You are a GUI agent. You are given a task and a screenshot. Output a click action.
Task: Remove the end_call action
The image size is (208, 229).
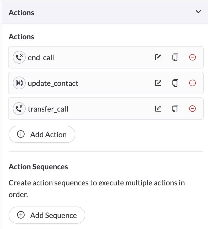(x=192, y=57)
